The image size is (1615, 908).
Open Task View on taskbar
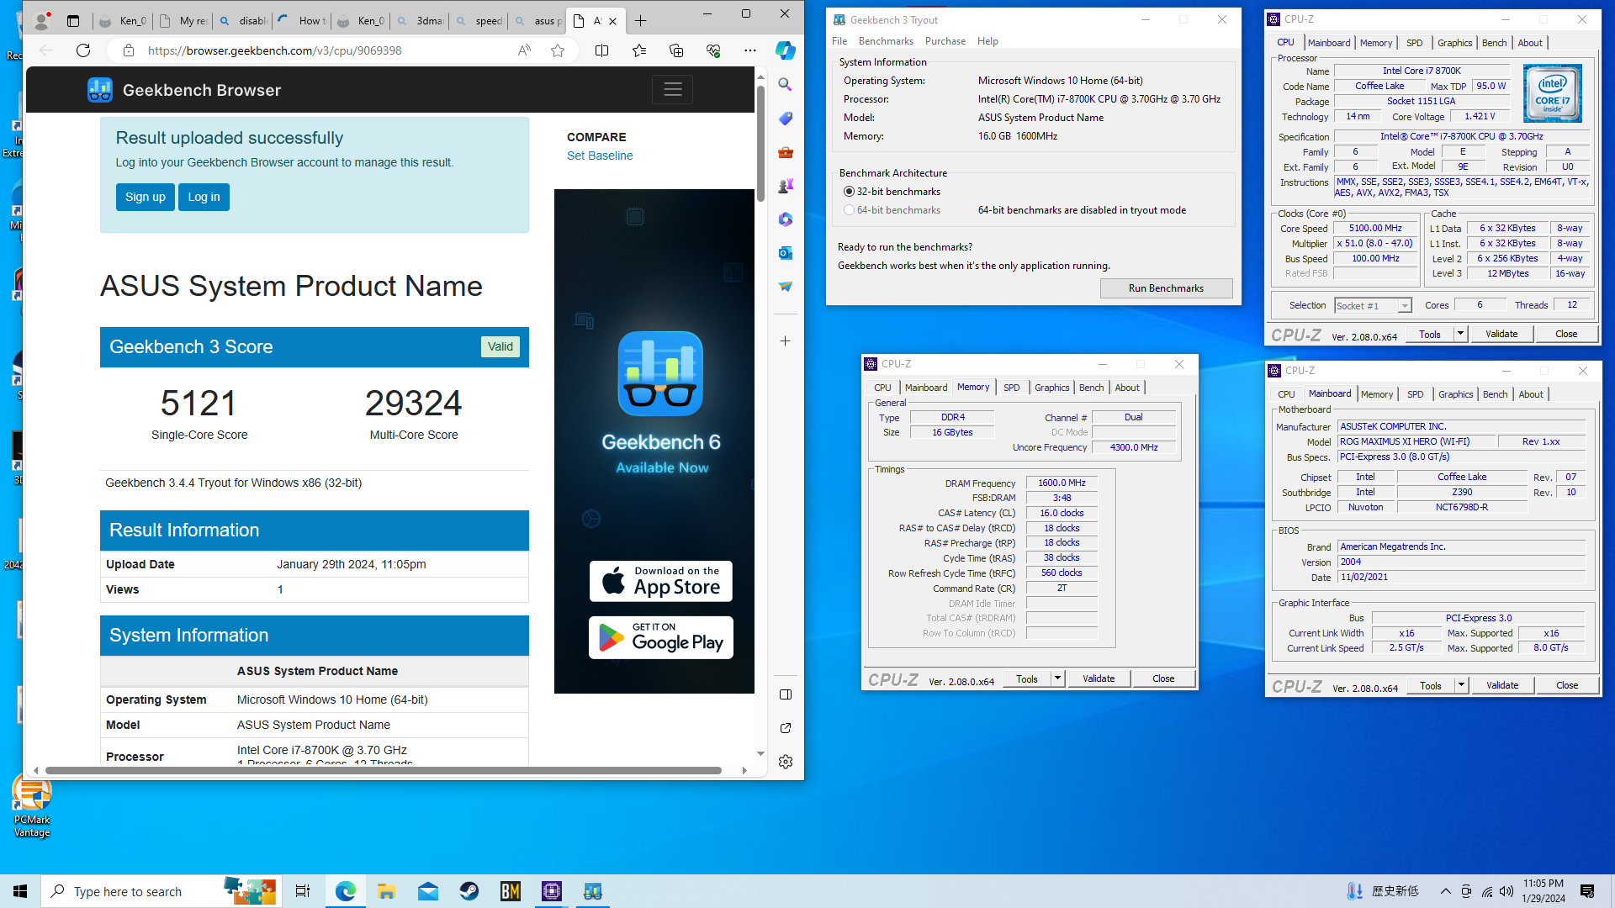(303, 891)
